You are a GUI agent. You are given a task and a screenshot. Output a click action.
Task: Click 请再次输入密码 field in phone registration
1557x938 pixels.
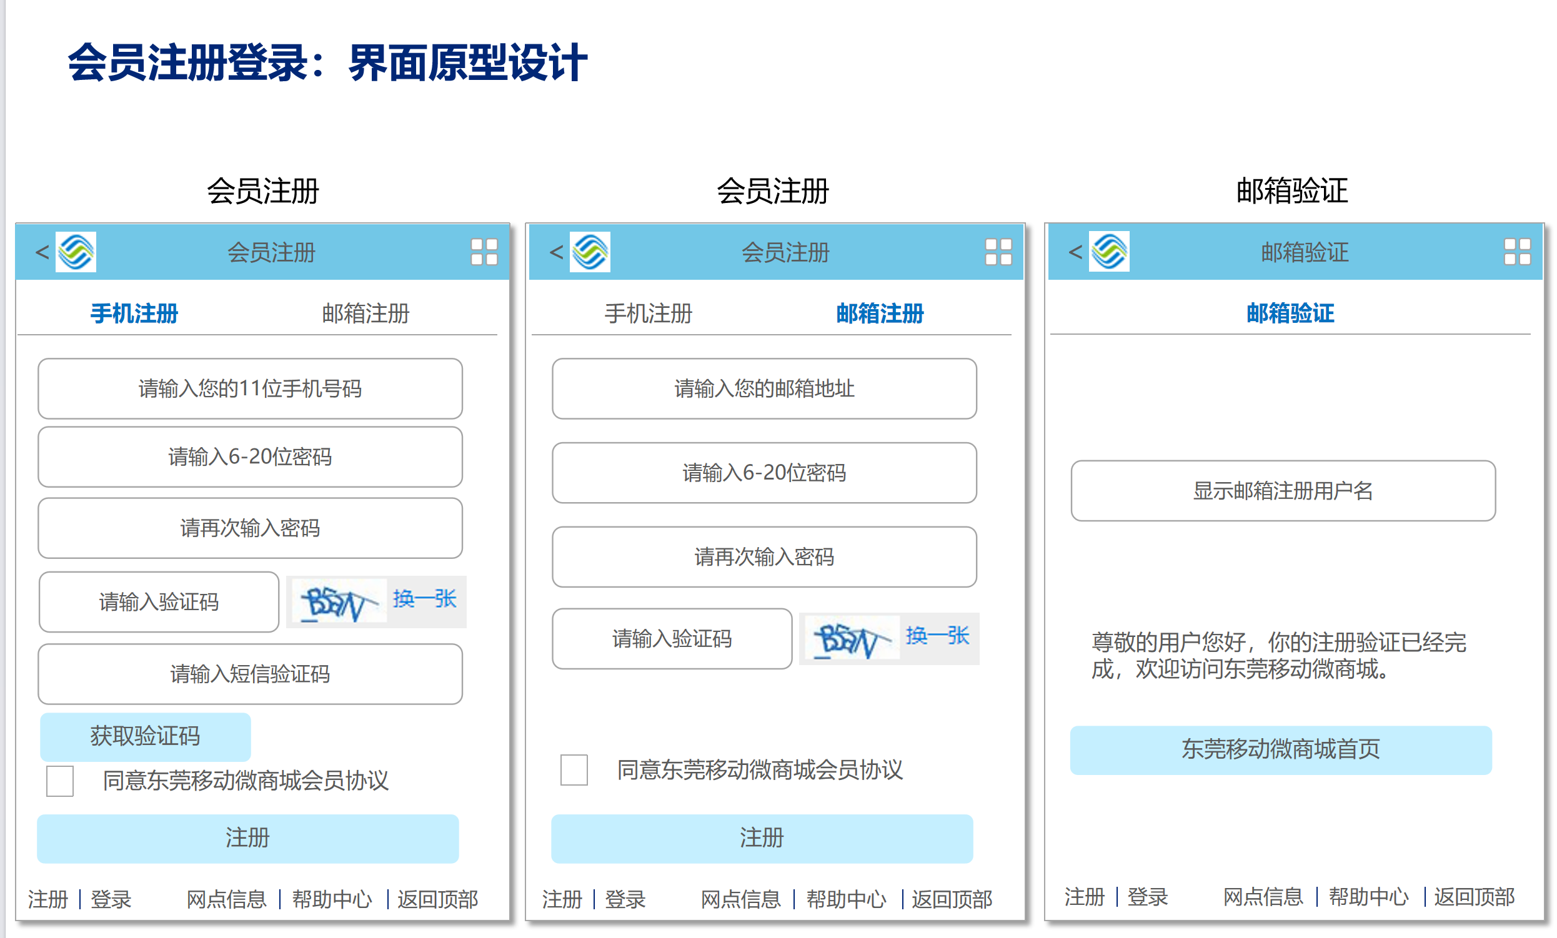(250, 528)
